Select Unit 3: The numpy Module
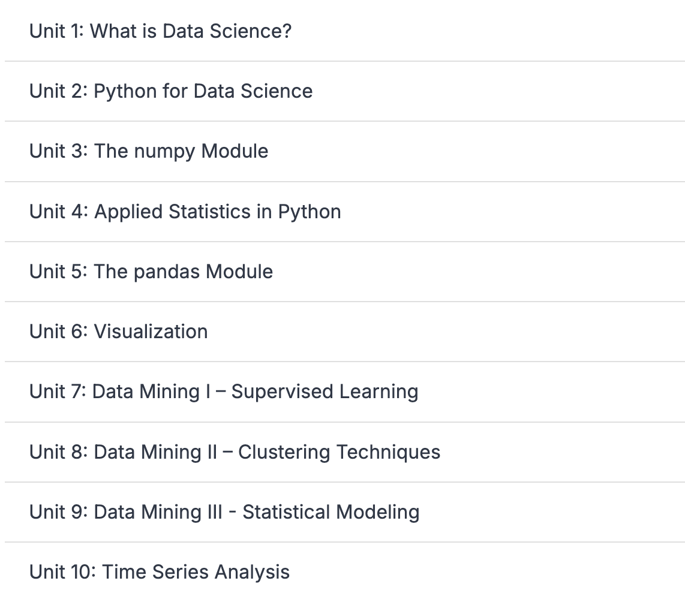The image size is (685, 608). [x=149, y=151]
